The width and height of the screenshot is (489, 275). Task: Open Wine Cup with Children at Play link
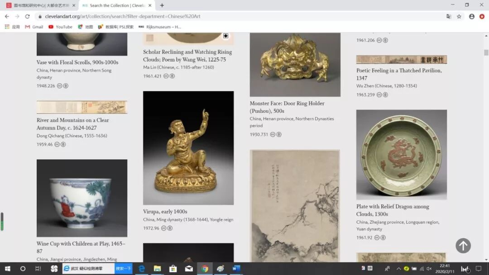click(81, 247)
